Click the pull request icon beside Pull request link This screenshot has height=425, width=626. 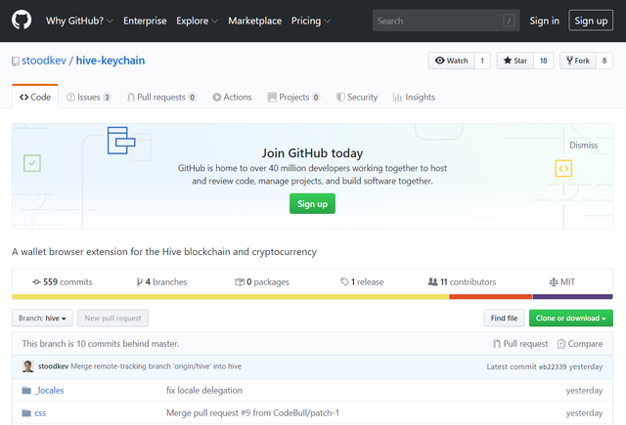click(x=497, y=344)
